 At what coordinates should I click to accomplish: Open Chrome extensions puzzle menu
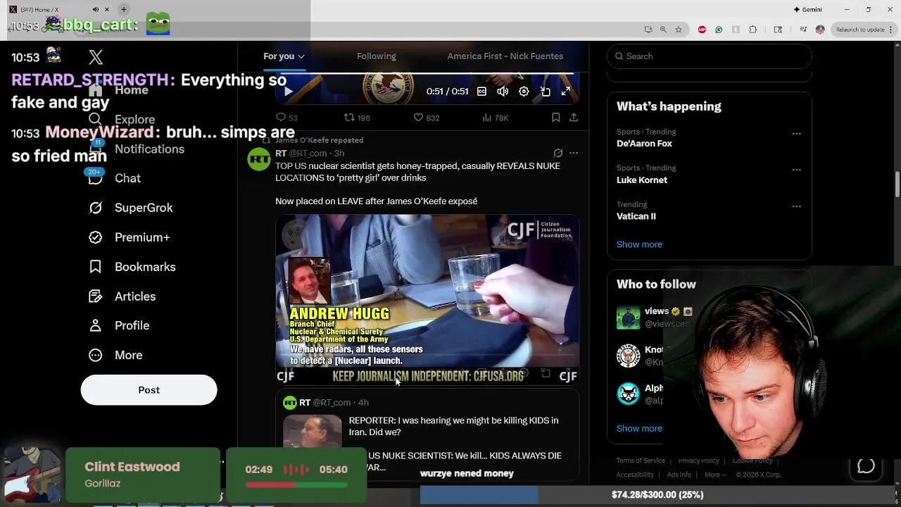[x=752, y=30]
